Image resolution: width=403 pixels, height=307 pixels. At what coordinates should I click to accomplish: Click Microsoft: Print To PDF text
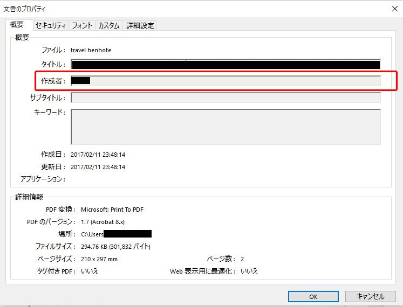(x=112, y=210)
